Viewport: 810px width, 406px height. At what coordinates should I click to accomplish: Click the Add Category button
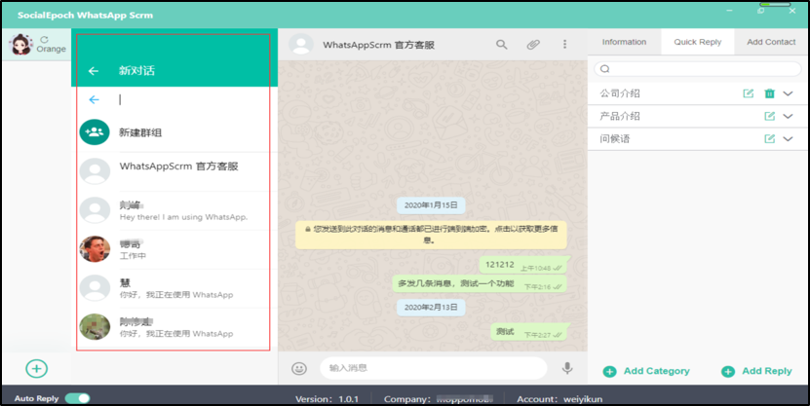pyautogui.click(x=646, y=371)
